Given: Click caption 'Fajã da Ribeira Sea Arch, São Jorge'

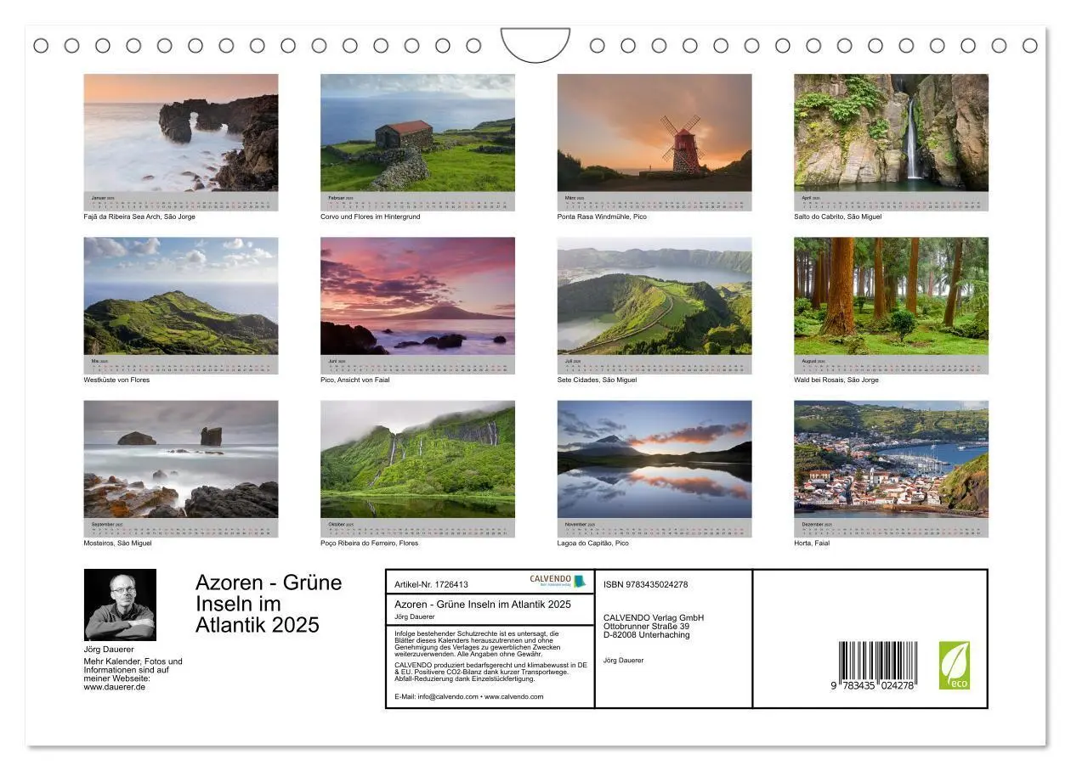Looking at the screenshot, I should tap(139, 217).
